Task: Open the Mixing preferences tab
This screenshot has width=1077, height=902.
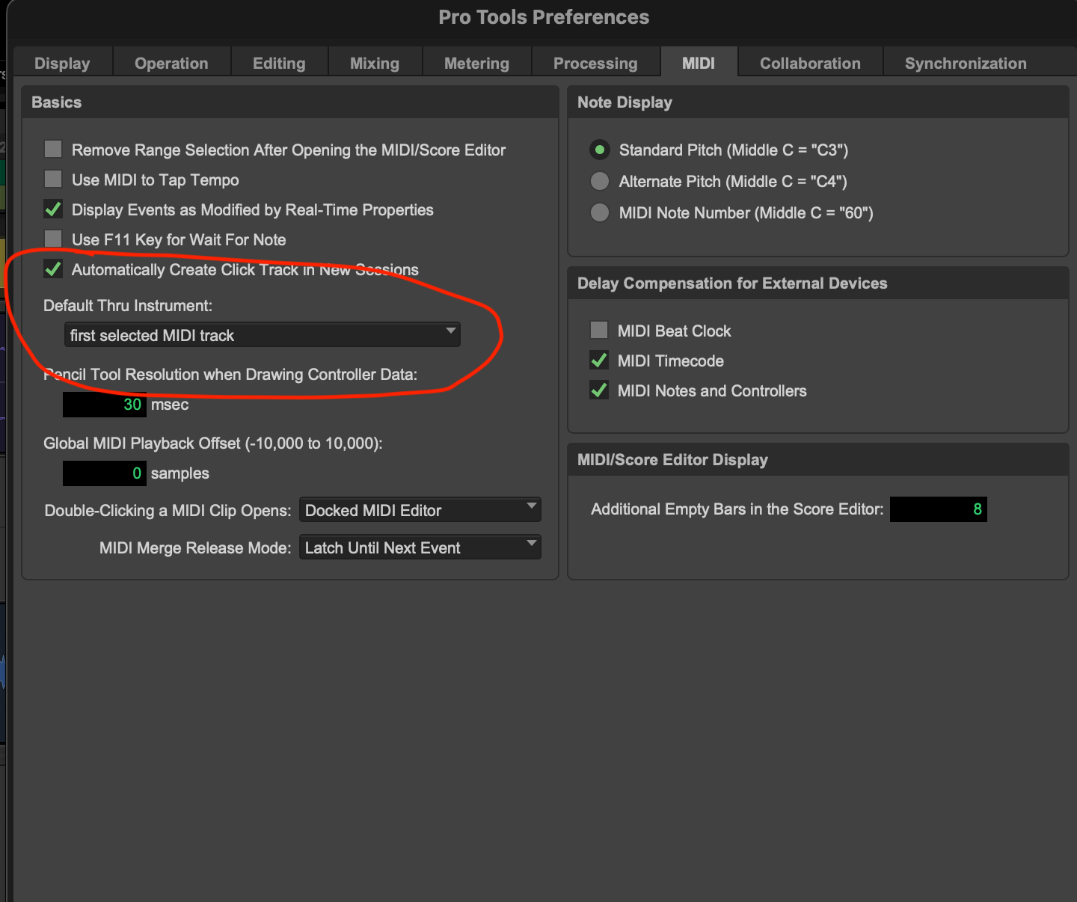Action: [375, 63]
